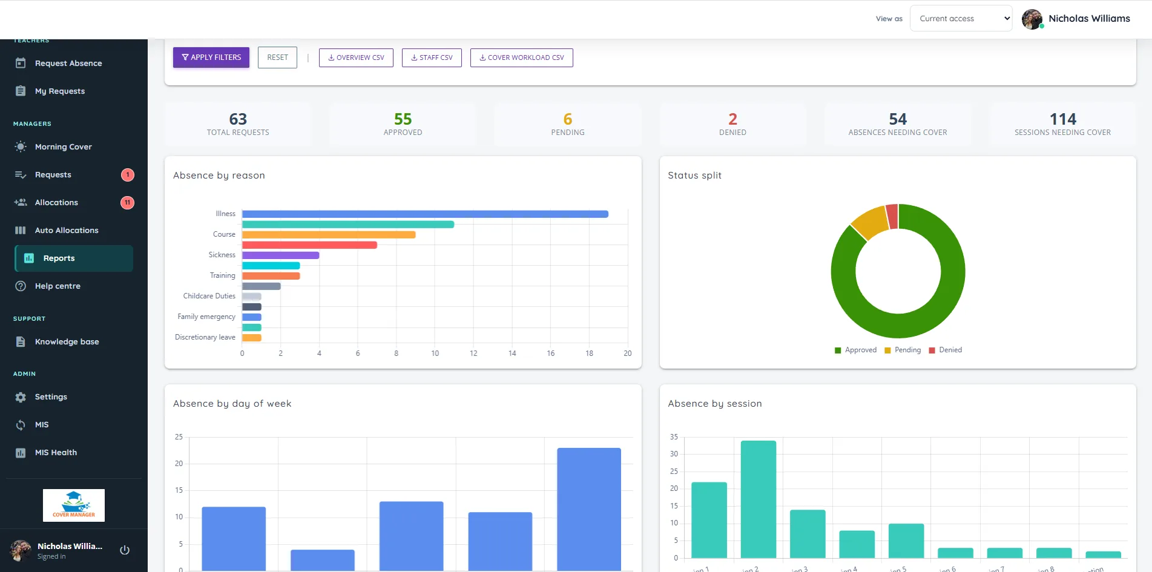
Task: Click the Requests list-check icon
Action: (x=21, y=174)
